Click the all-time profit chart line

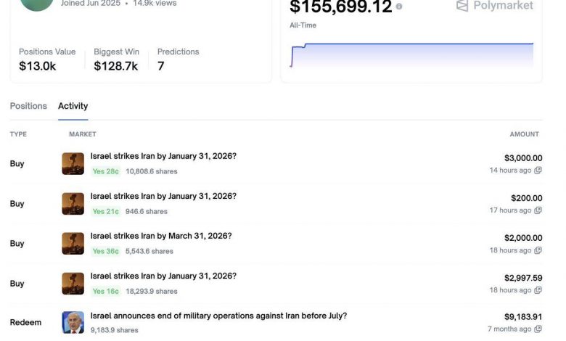[414, 44]
